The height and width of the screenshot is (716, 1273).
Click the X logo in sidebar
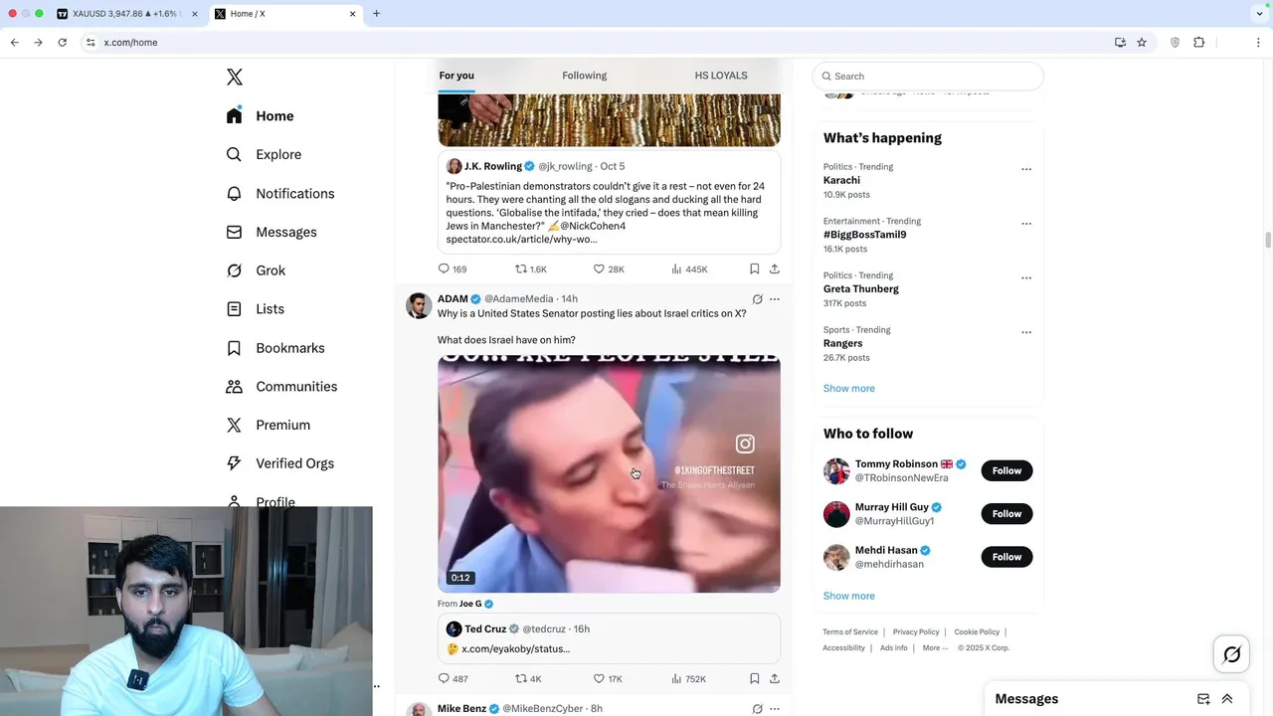point(235,78)
